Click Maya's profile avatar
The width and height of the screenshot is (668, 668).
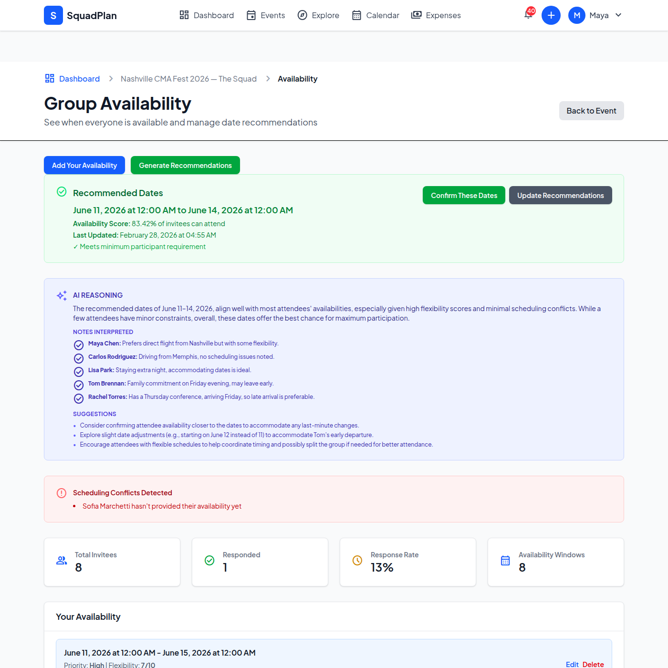point(576,15)
